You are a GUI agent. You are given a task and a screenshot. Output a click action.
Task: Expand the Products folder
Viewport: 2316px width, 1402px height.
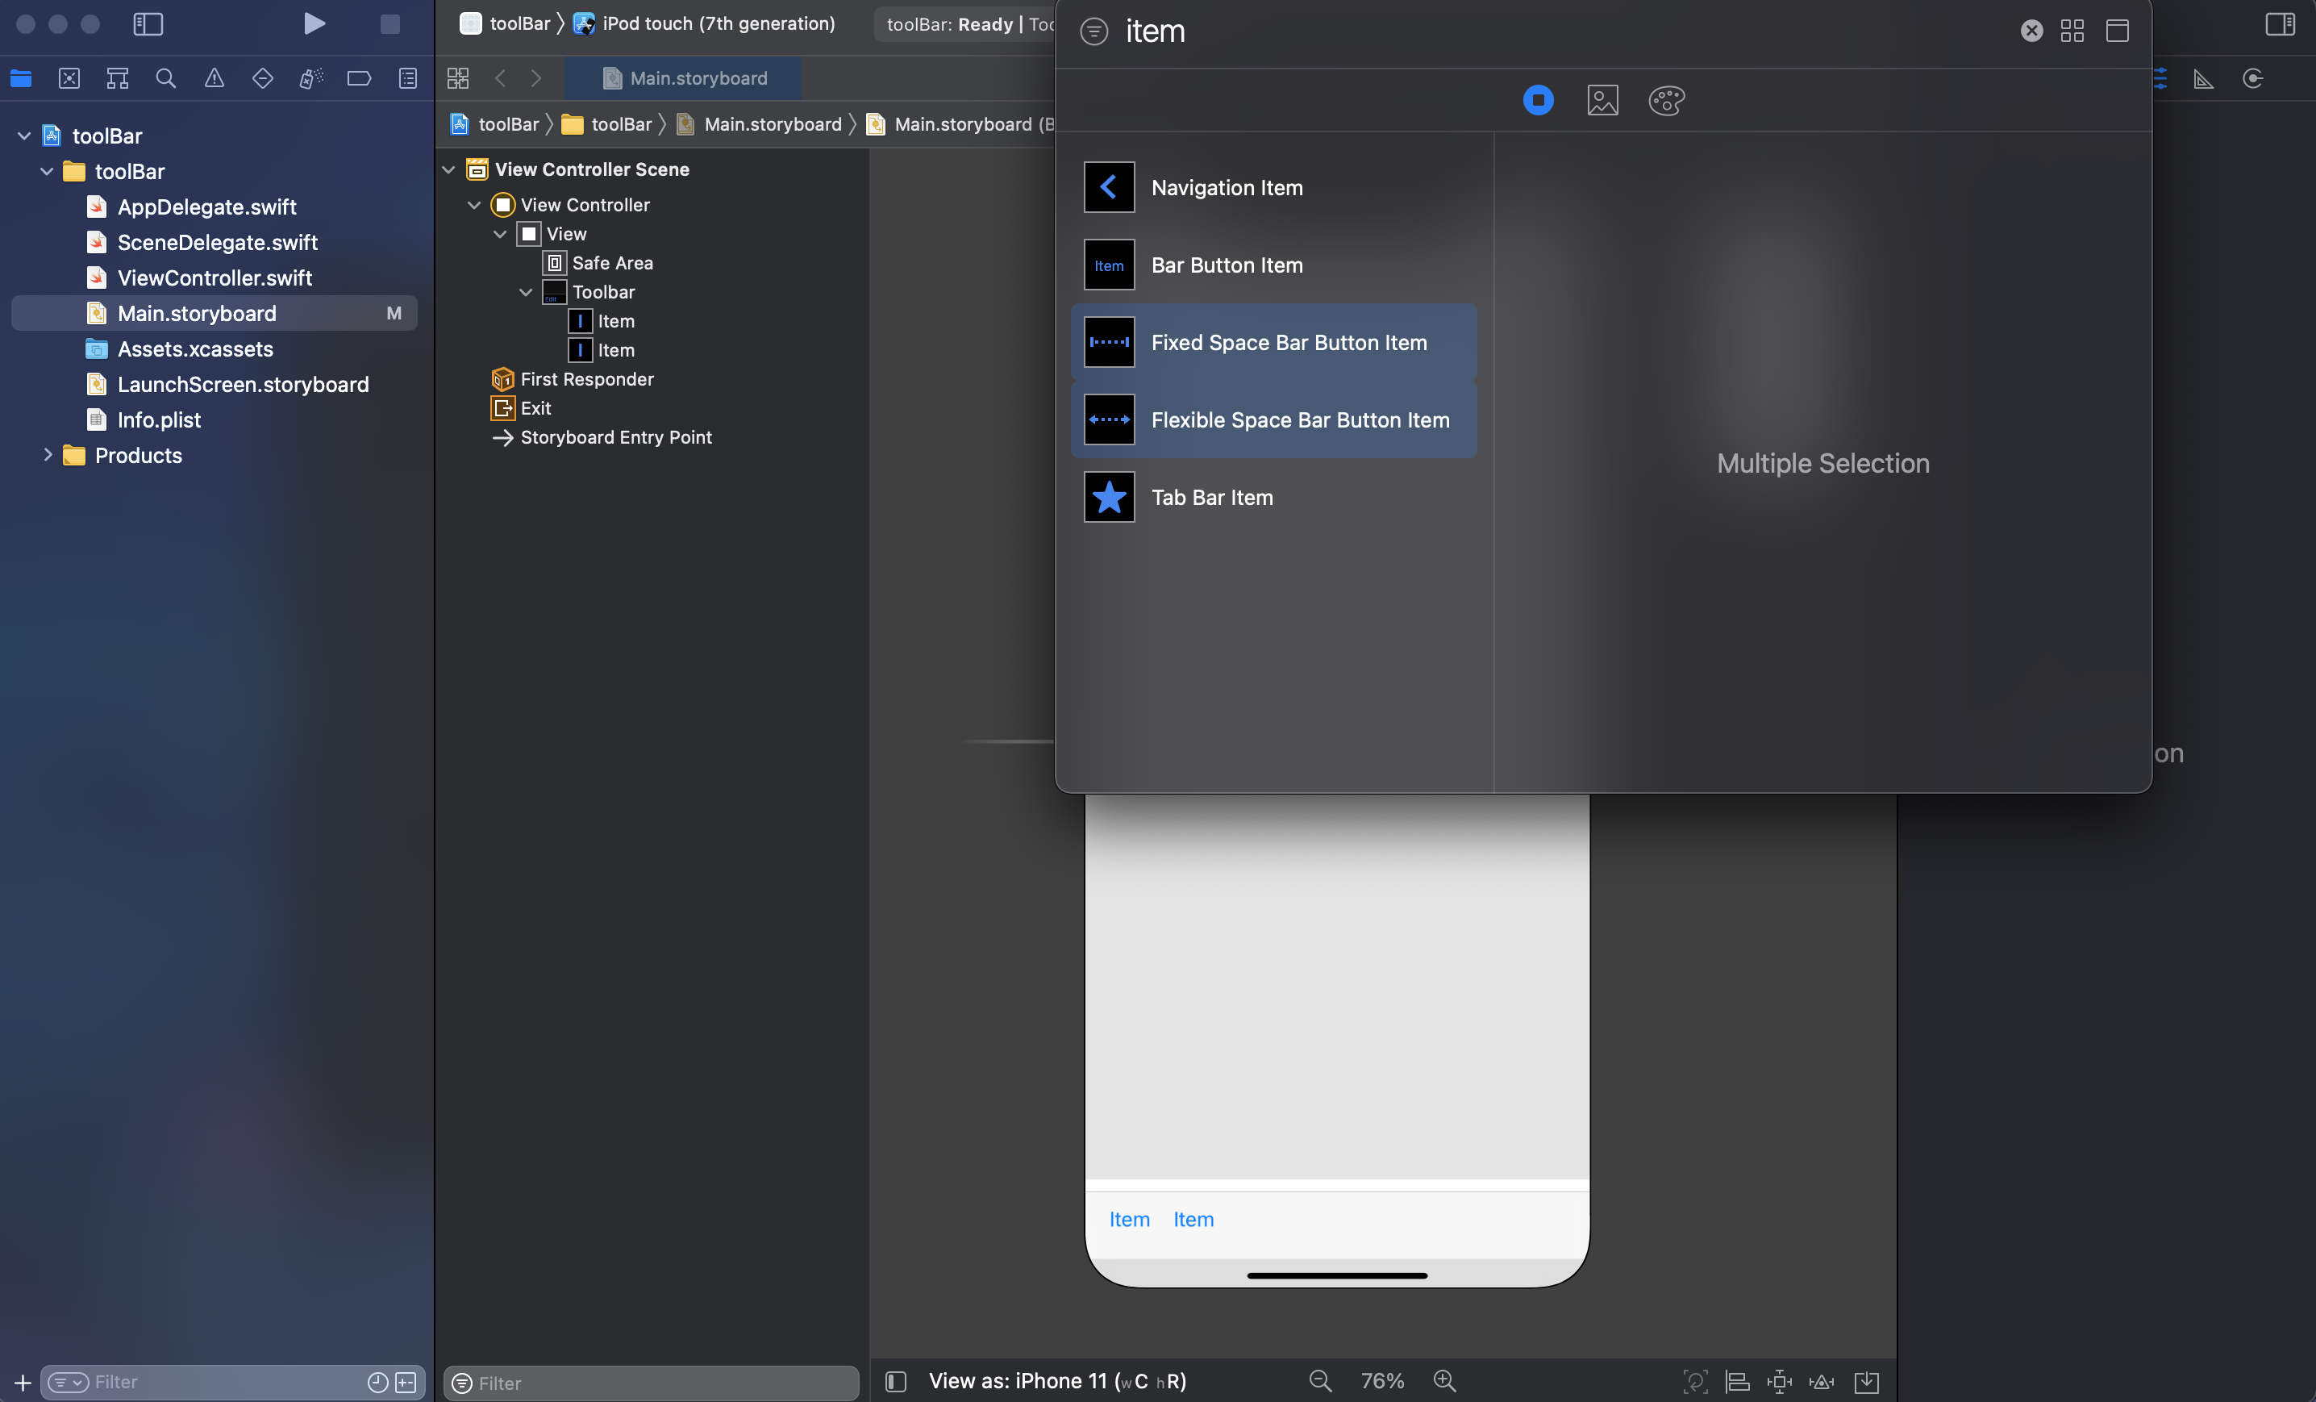(48, 455)
